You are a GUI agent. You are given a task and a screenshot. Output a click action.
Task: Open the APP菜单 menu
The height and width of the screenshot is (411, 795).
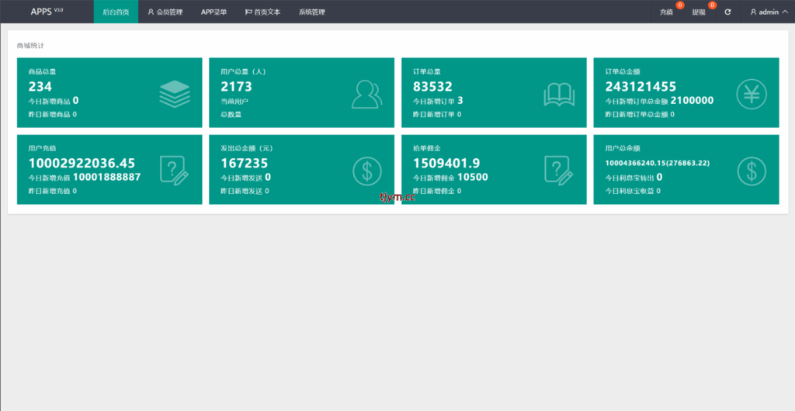[x=214, y=12]
